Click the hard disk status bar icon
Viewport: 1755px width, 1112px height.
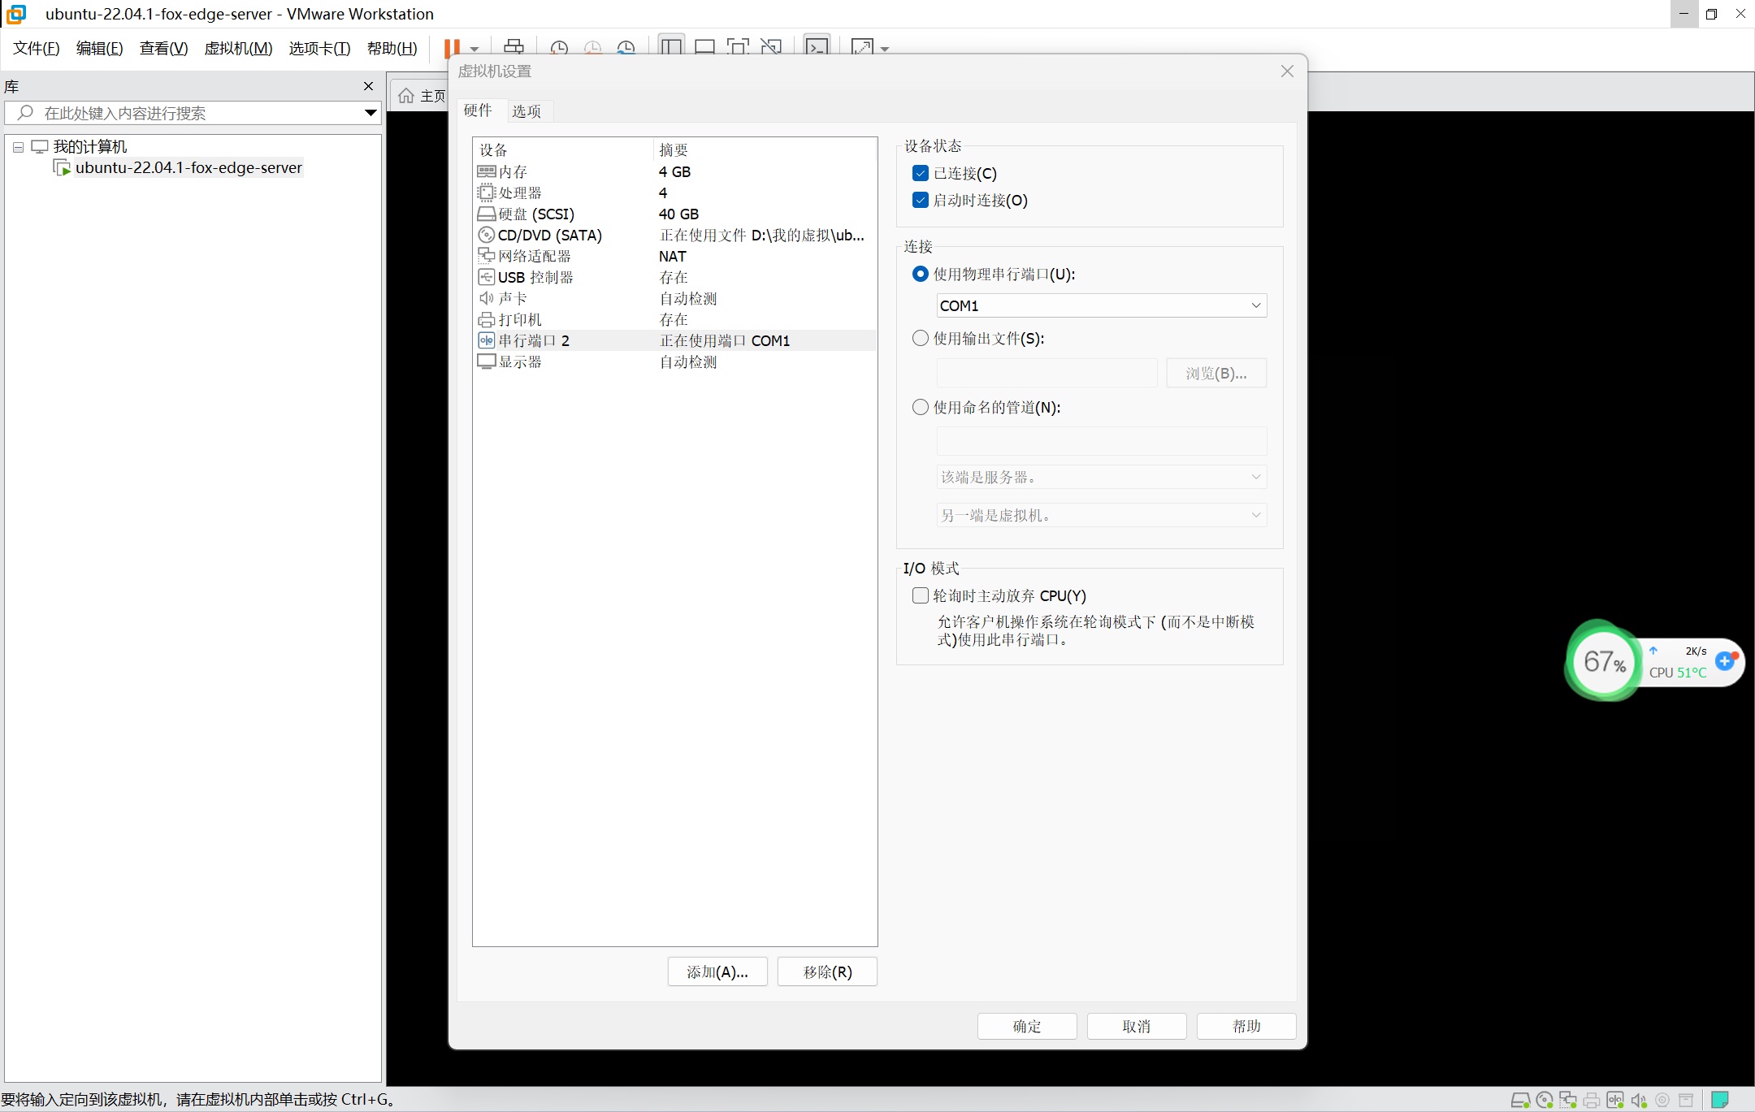click(x=1519, y=1101)
